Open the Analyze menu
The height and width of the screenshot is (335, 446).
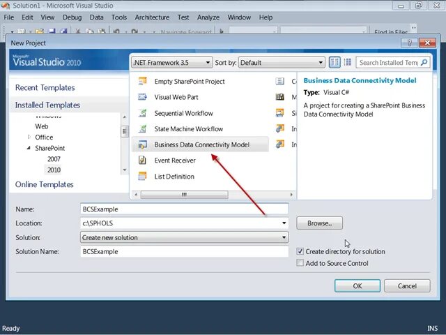click(208, 17)
